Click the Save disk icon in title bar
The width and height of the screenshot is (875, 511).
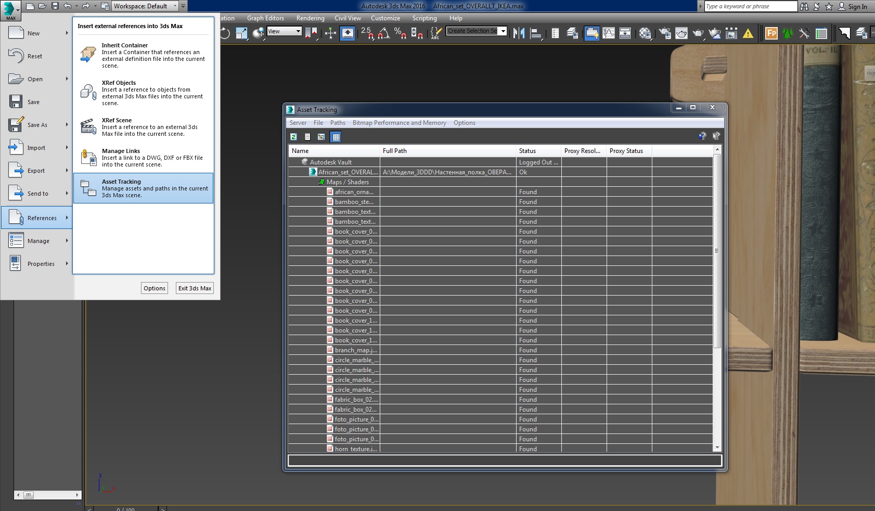pyautogui.click(x=55, y=6)
